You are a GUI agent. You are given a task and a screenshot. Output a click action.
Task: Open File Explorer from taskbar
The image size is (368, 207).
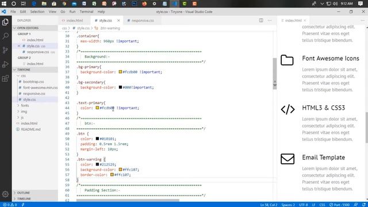[44, 3]
